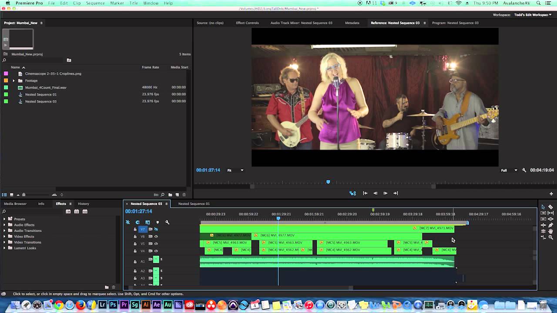Expand the Footage bin in the project panel
The image size is (557, 313).
13,80
